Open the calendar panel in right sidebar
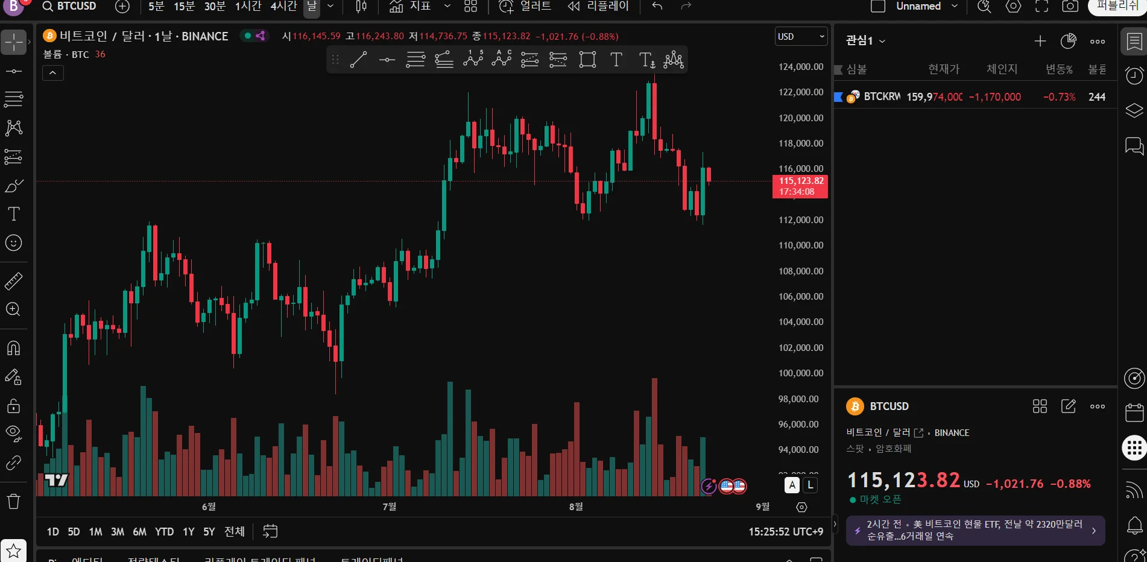This screenshot has width=1147, height=562. point(1134,413)
